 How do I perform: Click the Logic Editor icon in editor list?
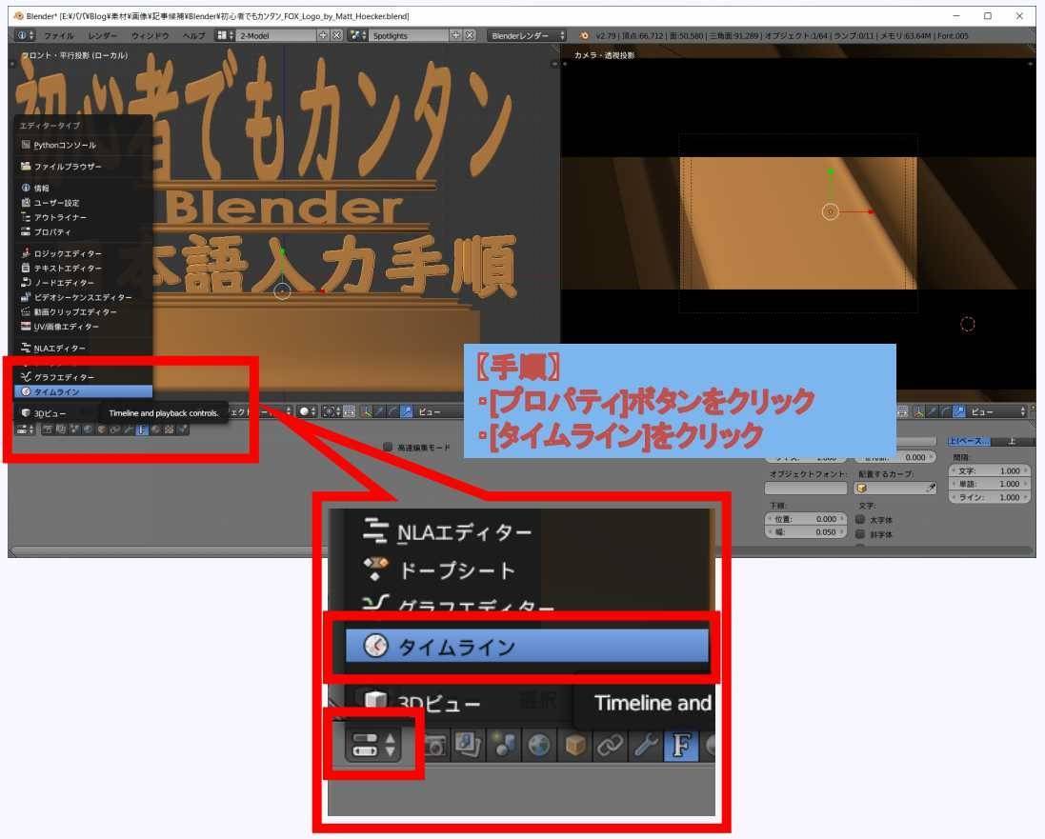coord(26,253)
